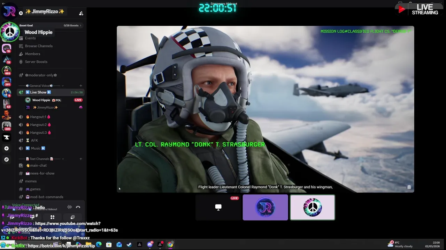Select the peace sign participant tile
Screen dimensions: 446x250
click(313, 208)
